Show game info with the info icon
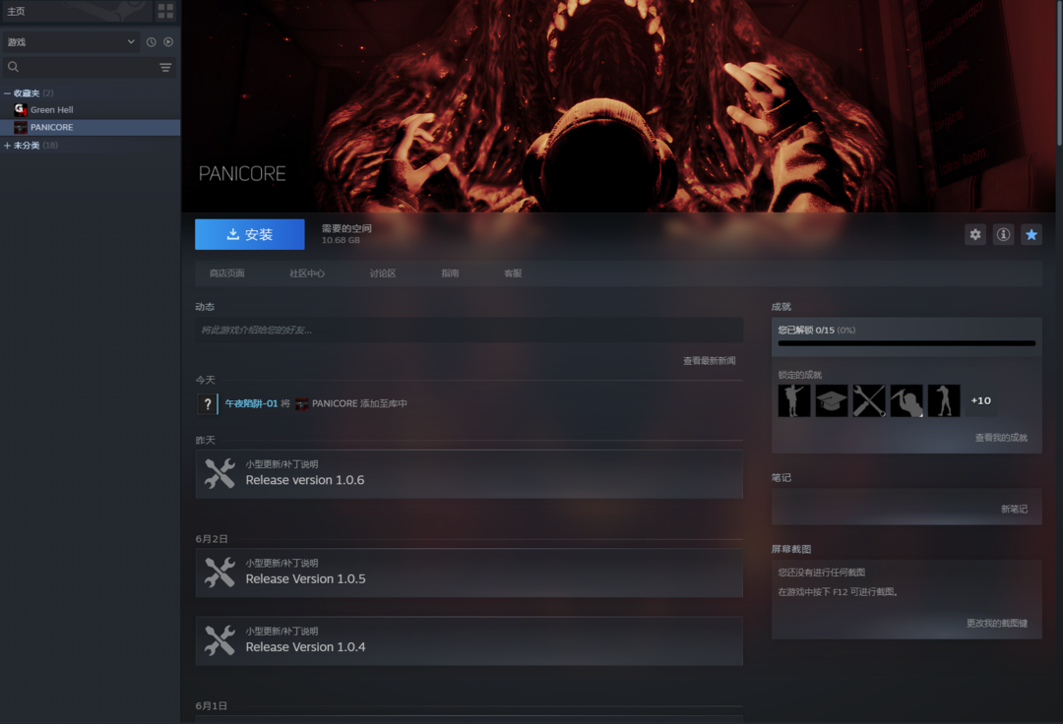This screenshot has height=724, width=1063. pos(1003,234)
